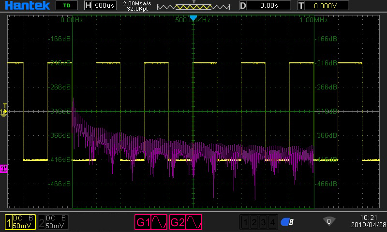This screenshot has width=387, height=232.
Task: Enable channel 2 DC 50mV box
Action: click(x=53, y=222)
